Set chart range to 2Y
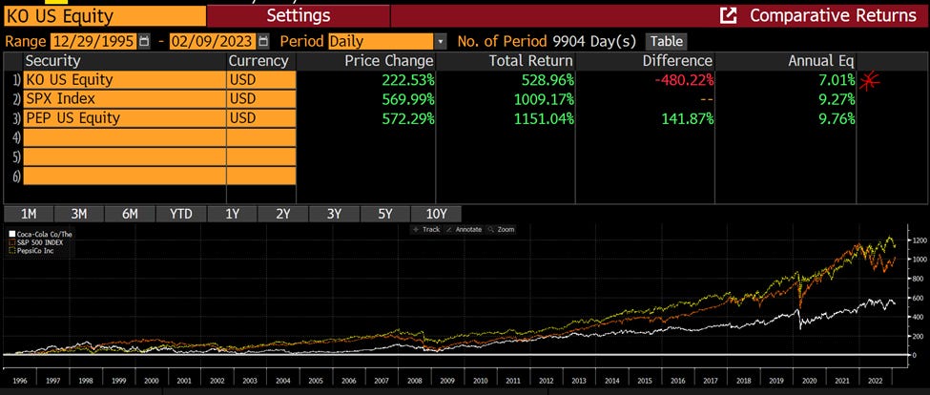The image size is (930, 395). [283, 214]
